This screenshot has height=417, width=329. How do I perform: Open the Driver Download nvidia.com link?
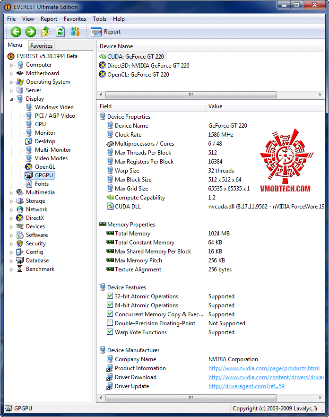(266, 377)
